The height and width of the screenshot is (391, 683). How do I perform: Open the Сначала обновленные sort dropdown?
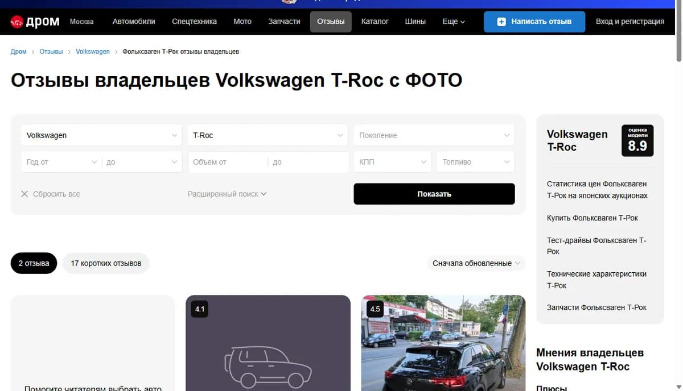476,263
